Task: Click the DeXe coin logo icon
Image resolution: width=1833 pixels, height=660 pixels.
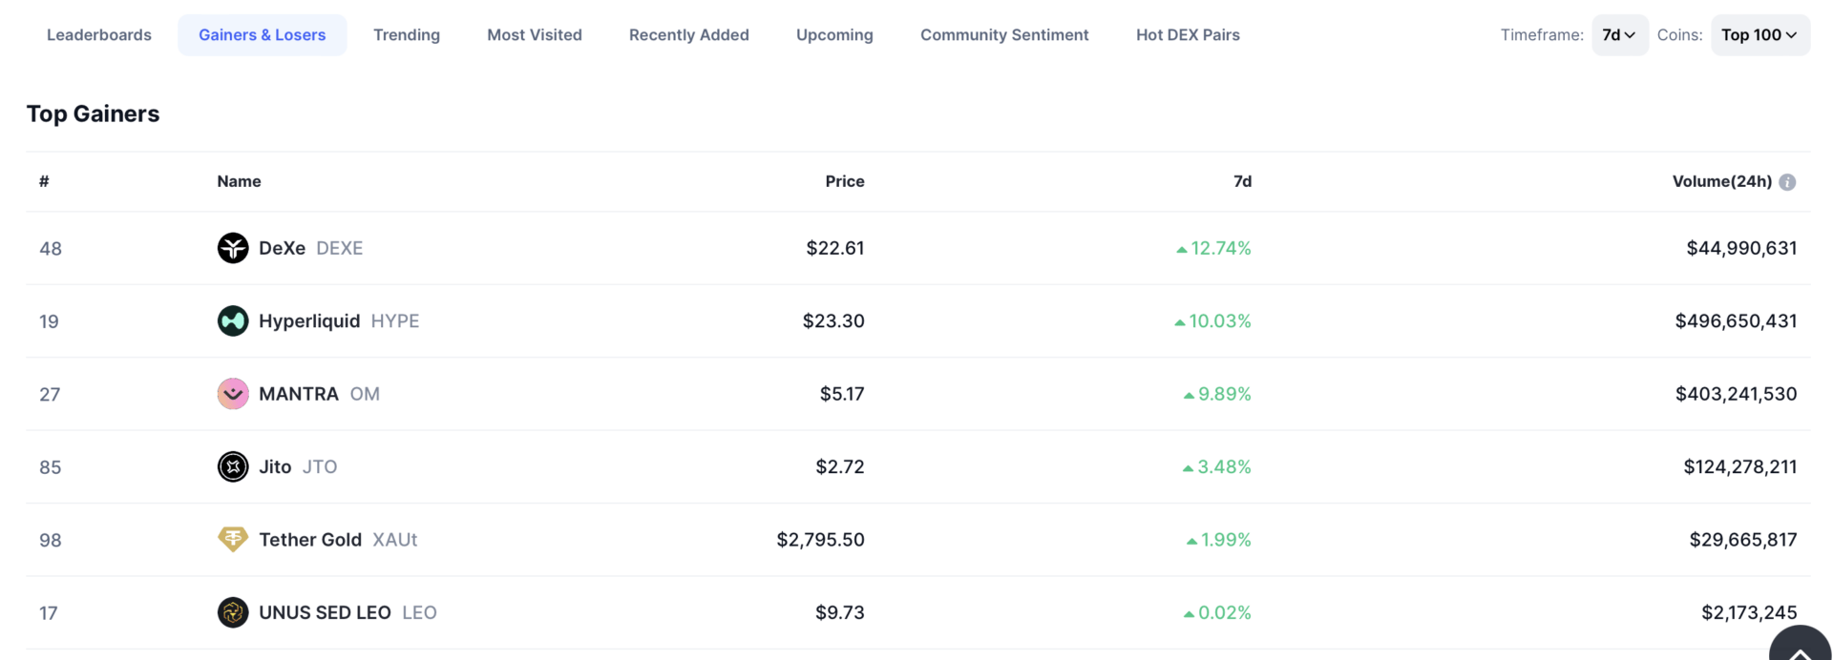Action: (233, 248)
